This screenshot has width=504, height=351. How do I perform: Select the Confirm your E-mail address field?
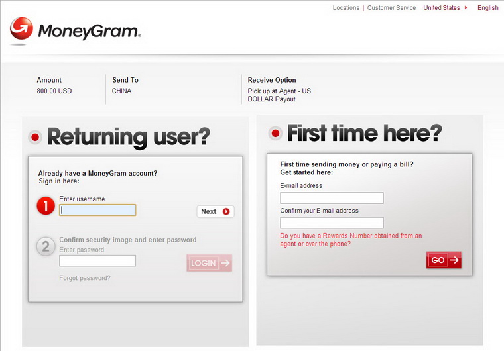click(x=332, y=223)
